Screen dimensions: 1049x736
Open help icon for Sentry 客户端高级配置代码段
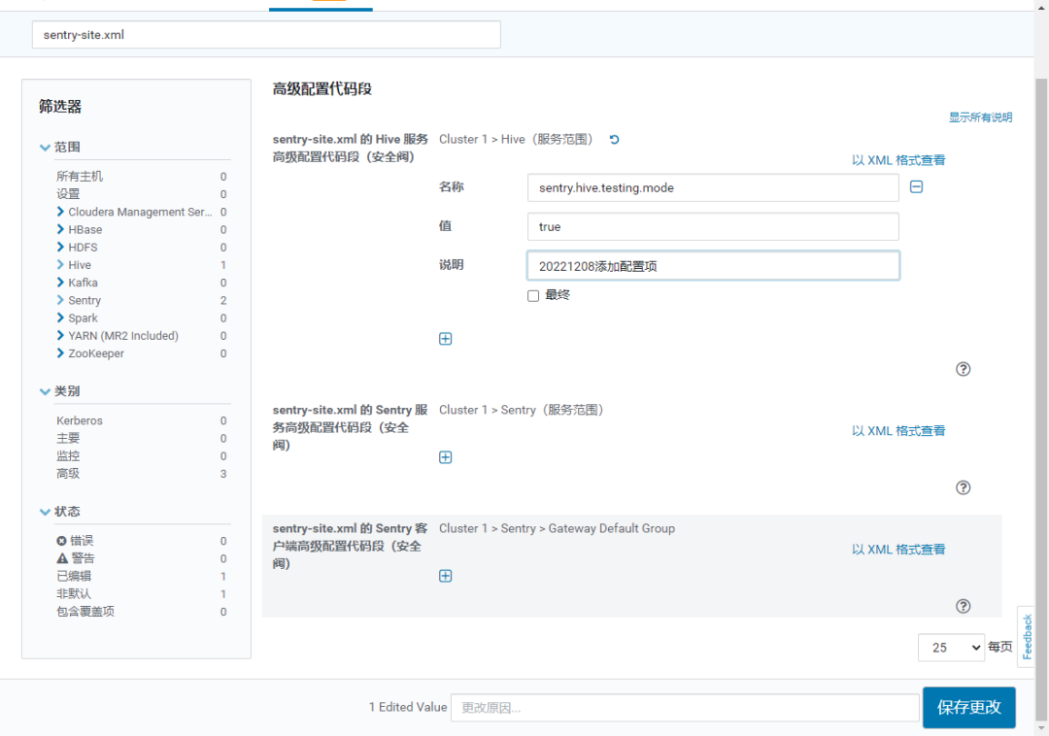(963, 606)
